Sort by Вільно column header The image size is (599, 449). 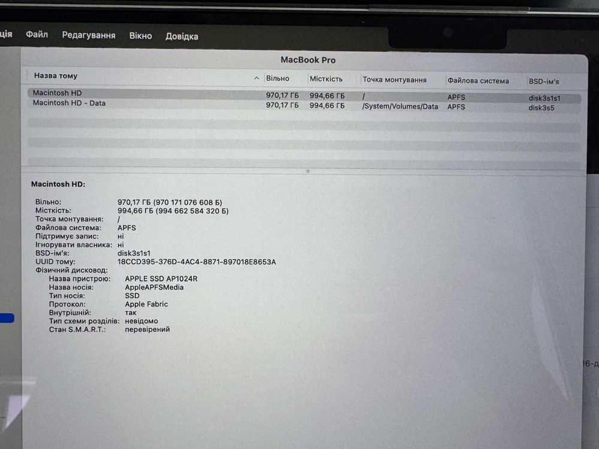[278, 78]
